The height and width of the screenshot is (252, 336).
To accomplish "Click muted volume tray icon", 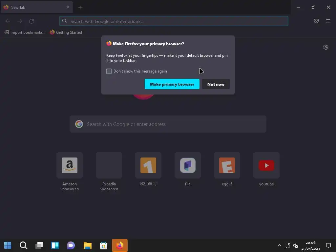I will tap(296, 245).
